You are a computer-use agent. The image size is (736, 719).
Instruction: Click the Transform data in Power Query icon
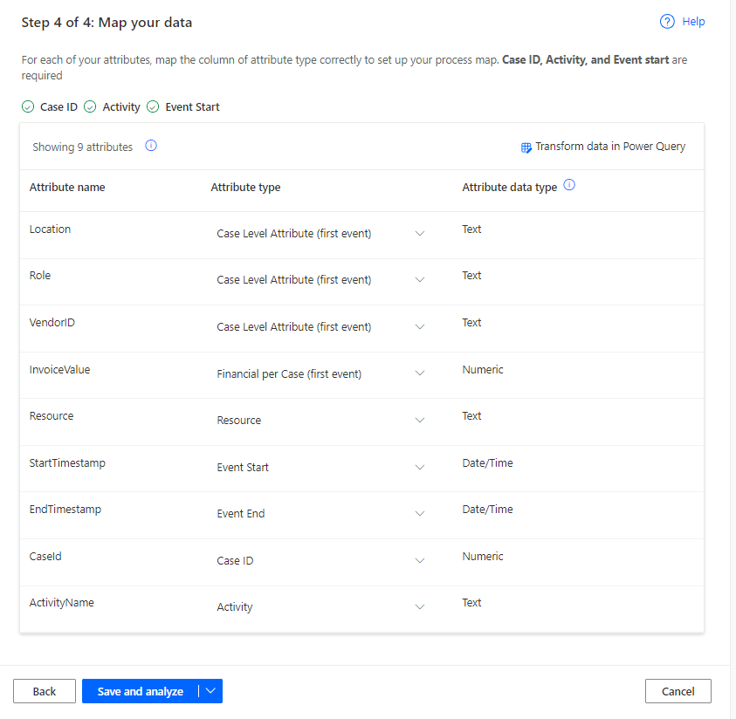pyautogui.click(x=526, y=147)
